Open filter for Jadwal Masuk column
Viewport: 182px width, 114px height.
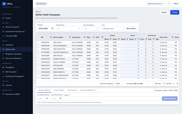110,39
